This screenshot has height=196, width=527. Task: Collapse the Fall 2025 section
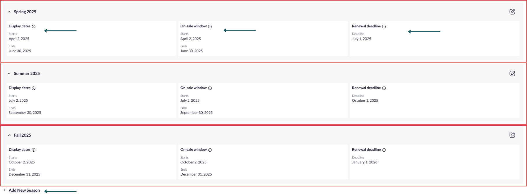point(9,135)
